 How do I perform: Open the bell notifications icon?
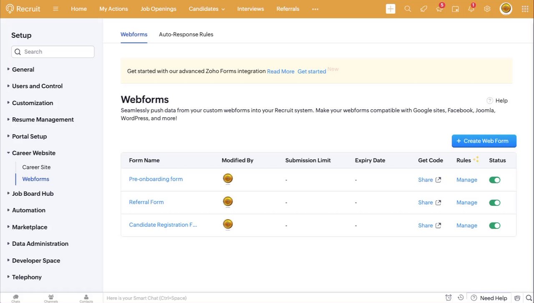click(x=471, y=9)
